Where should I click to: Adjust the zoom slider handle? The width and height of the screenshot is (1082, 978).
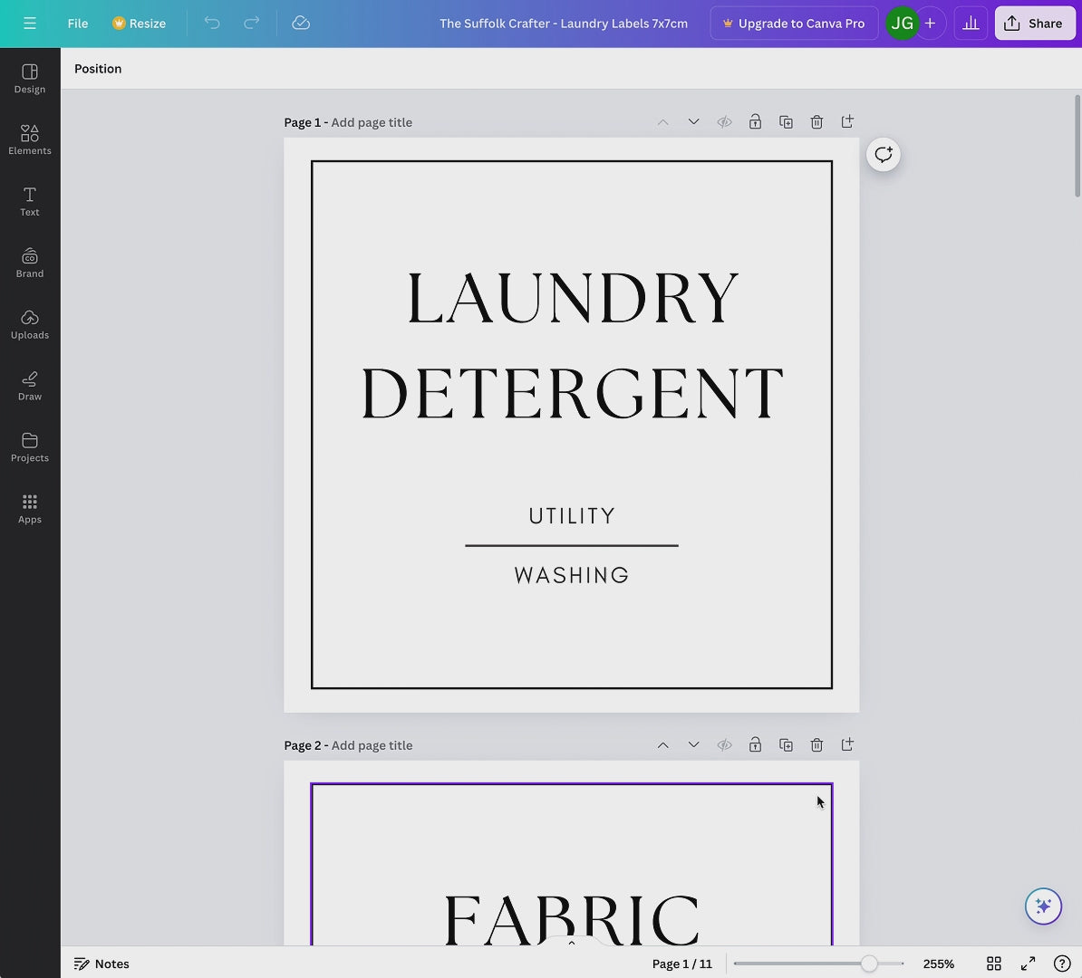pos(869,964)
